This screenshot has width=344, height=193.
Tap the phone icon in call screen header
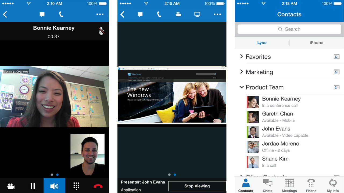point(61,14)
